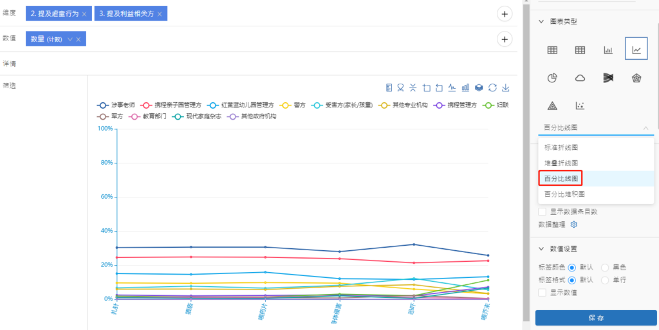Enable the 显示数值 checkbox
This screenshot has height=330, width=659.
pos(542,293)
